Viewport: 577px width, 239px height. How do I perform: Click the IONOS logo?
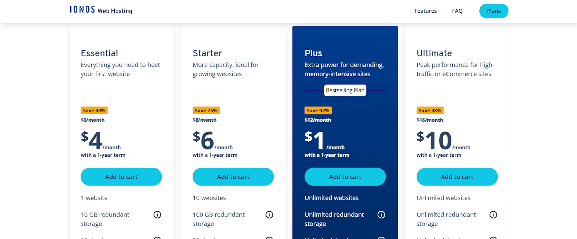[83, 10]
